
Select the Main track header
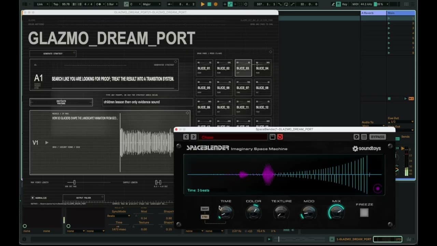[401, 13]
